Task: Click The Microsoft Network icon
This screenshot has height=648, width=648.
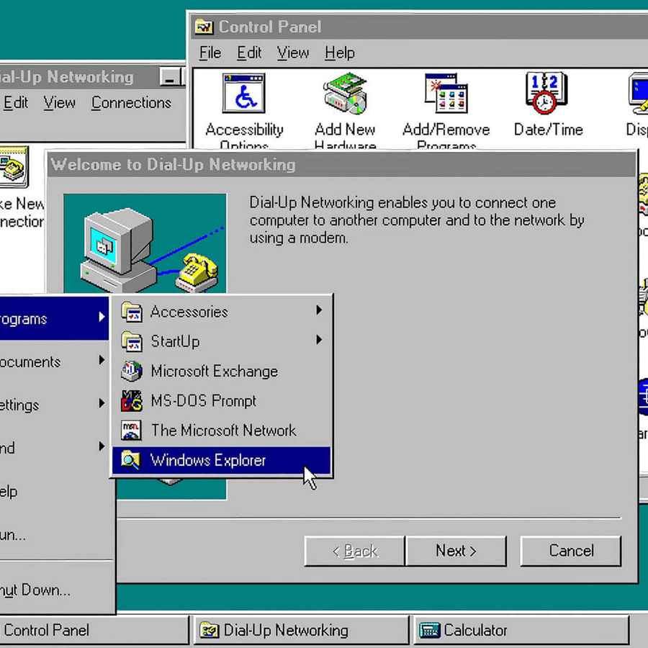Action: (132, 431)
